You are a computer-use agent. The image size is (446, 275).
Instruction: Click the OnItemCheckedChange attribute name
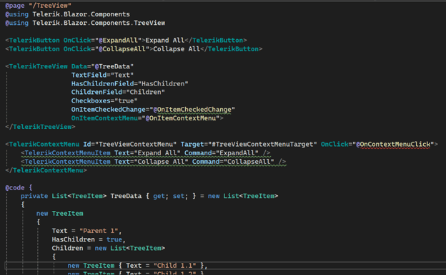[x=109, y=110]
